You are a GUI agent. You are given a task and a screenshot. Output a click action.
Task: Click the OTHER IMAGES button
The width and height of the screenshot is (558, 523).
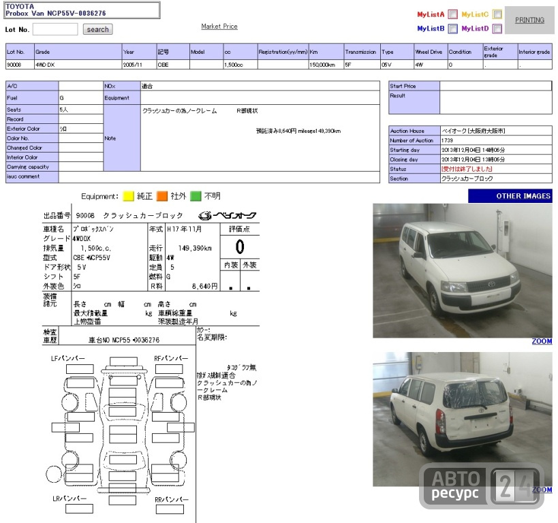510,196
